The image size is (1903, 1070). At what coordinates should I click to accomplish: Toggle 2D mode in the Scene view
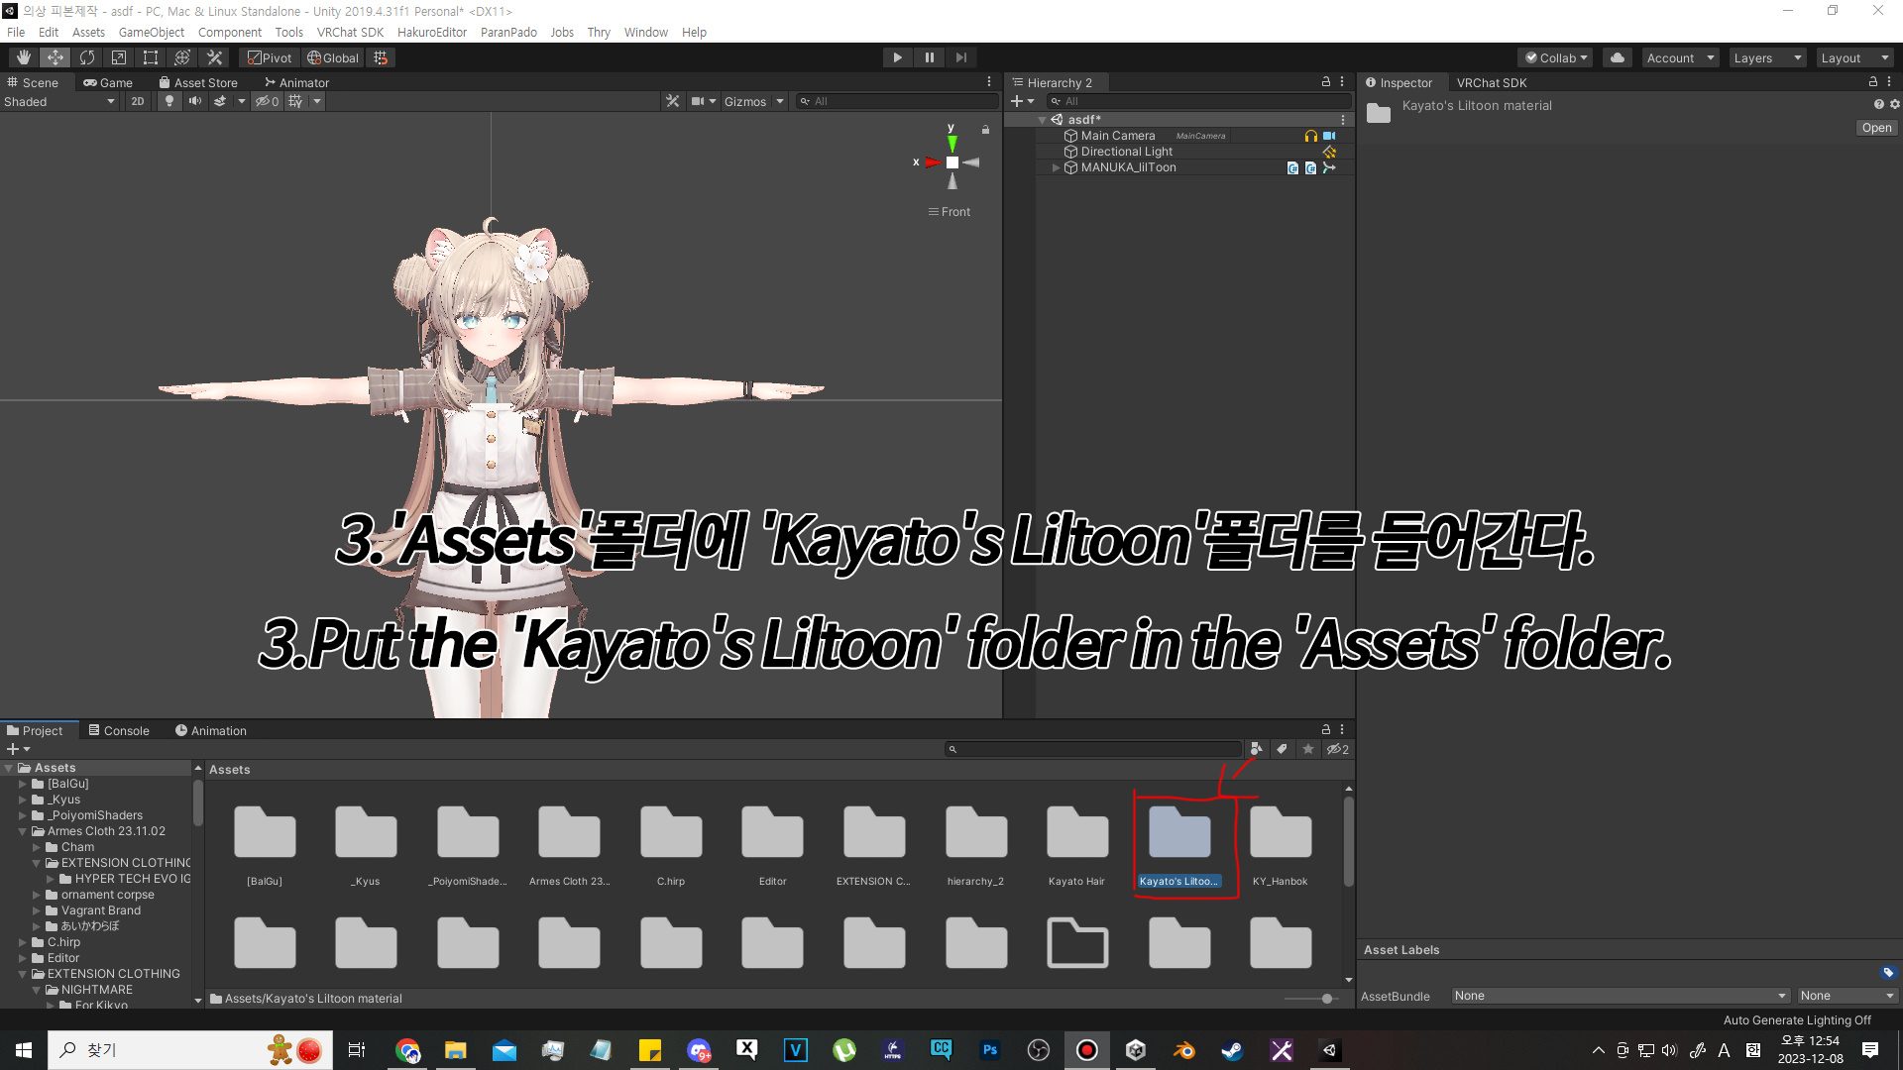[137, 100]
